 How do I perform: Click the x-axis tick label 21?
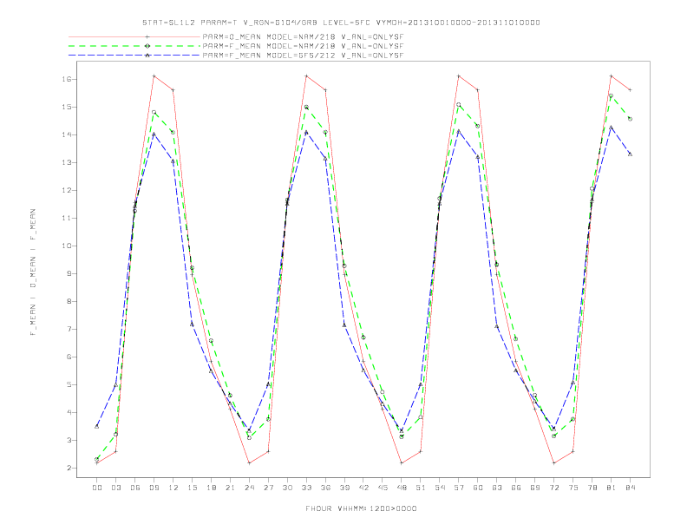[230, 488]
